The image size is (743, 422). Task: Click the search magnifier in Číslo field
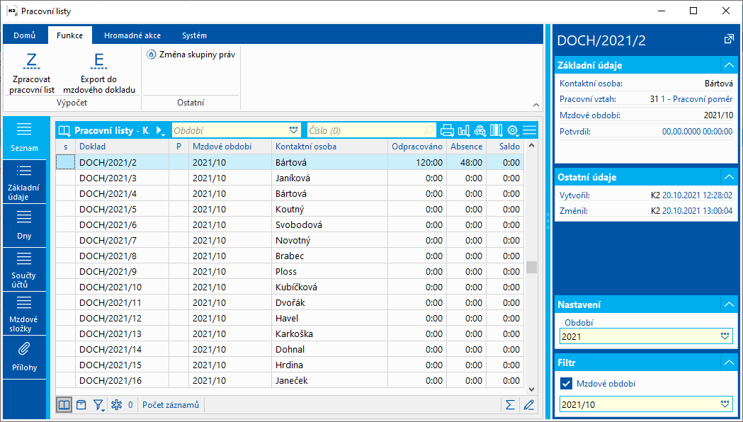click(x=429, y=130)
